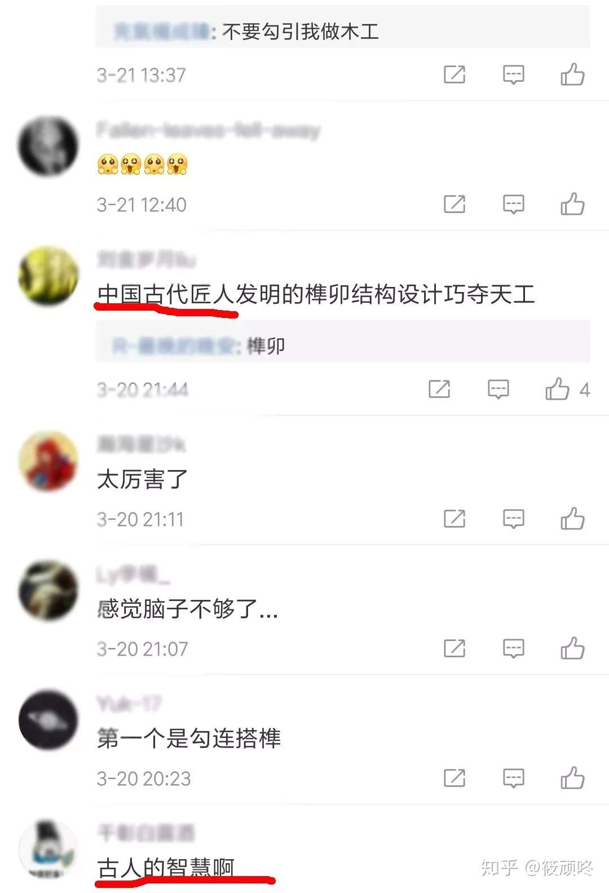The height and width of the screenshot is (893, 609).
Task: Open avatar of the emoji commenter
Action: pos(48,146)
